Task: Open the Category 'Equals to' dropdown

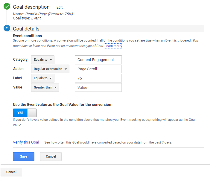Action: tap(43, 60)
